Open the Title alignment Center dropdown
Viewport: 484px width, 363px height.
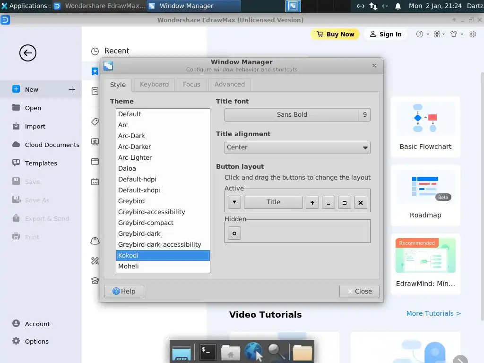(297, 147)
